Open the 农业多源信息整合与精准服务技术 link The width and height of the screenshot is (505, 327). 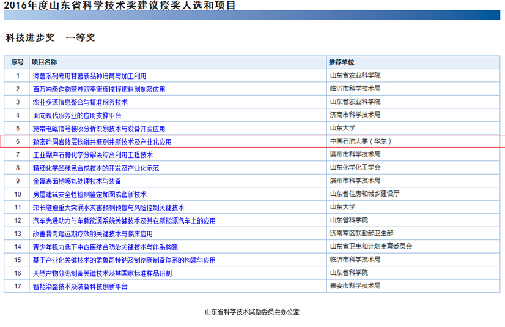point(80,102)
